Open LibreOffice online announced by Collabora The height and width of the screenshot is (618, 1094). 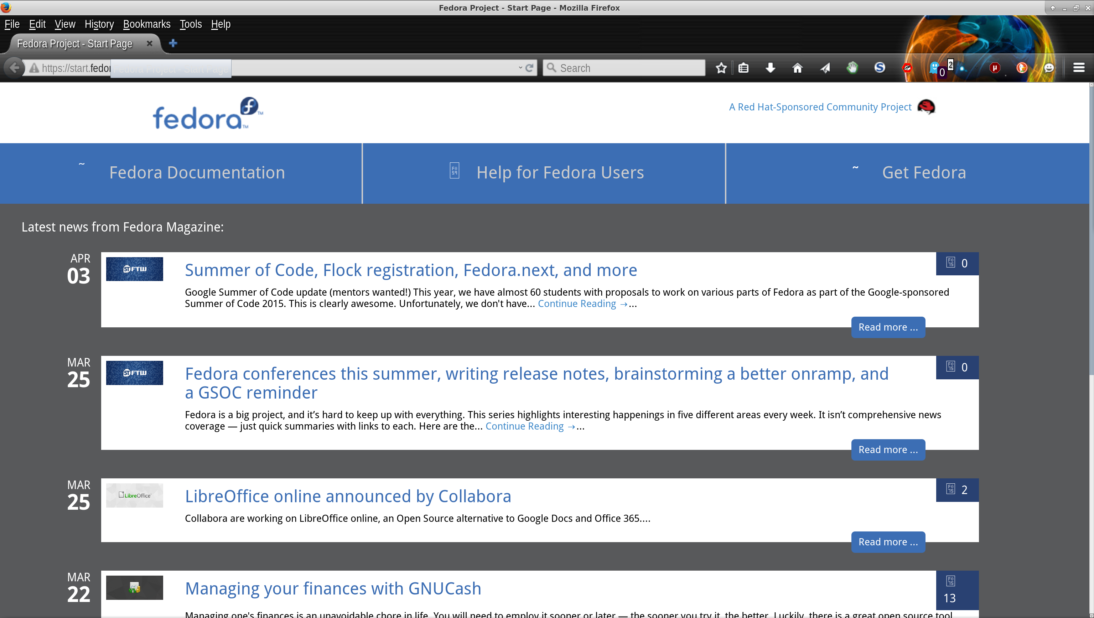click(x=348, y=496)
